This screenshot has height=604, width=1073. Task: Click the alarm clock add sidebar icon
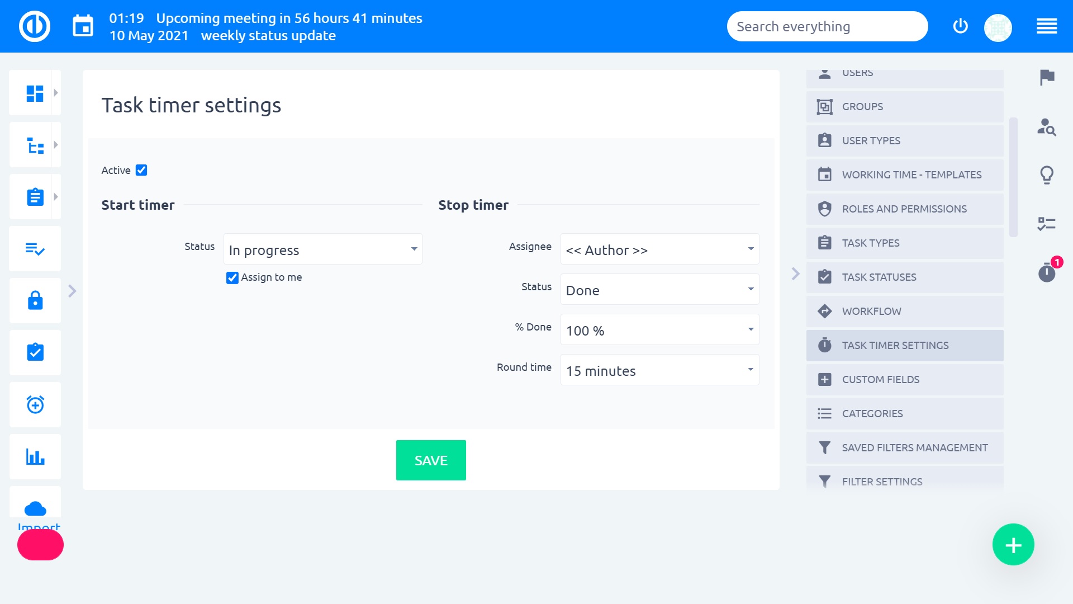pyautogui.click(x=35, y=404)
